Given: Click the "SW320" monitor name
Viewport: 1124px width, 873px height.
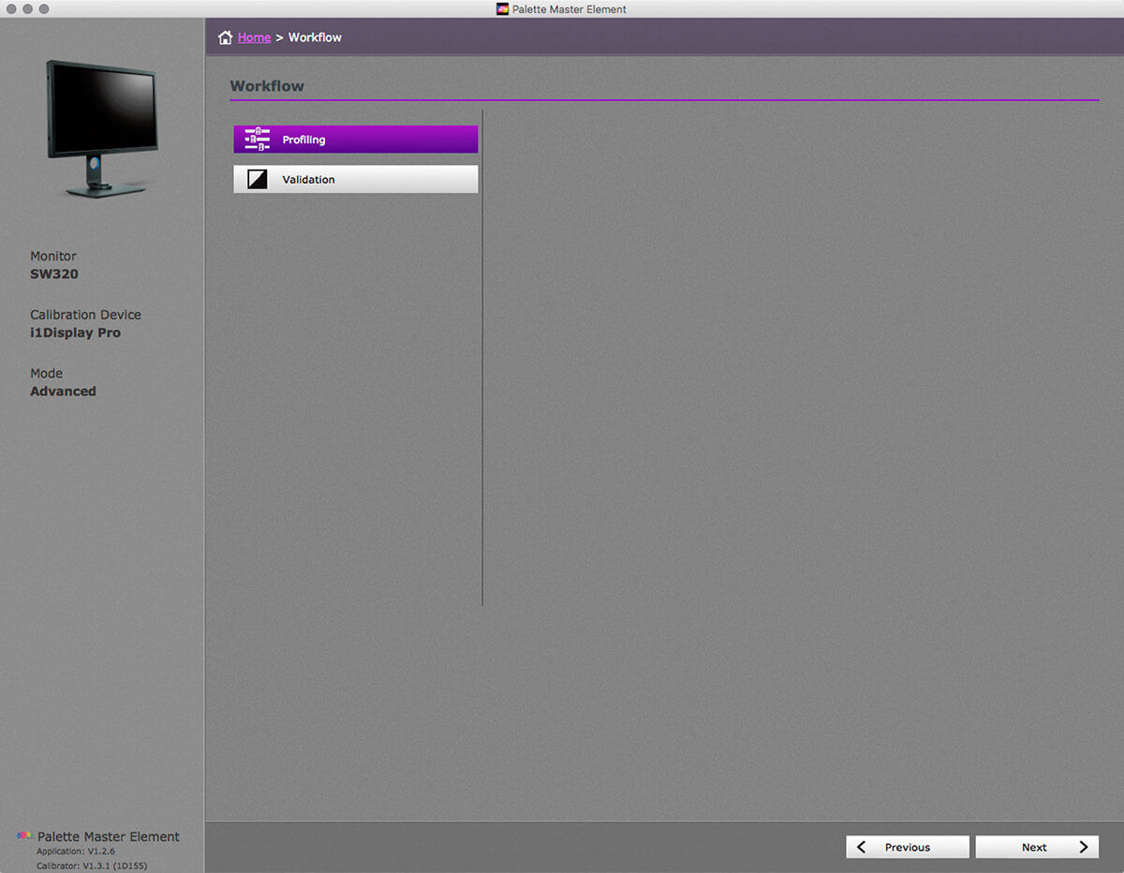Looking at the screenshot, I should point(54,274).
